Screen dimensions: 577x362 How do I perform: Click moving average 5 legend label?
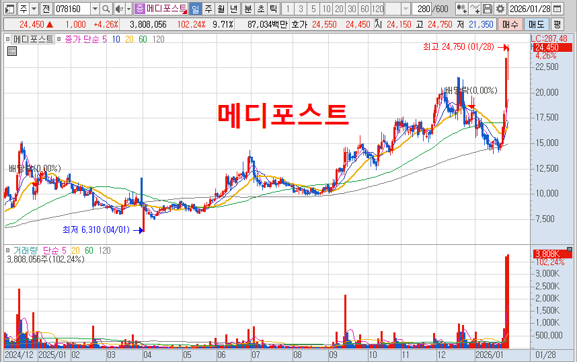104,39
